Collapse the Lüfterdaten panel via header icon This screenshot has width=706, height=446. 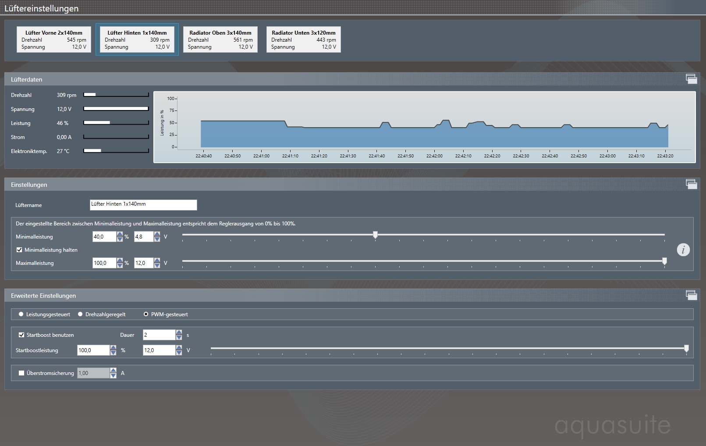click(x=691, y=79)
